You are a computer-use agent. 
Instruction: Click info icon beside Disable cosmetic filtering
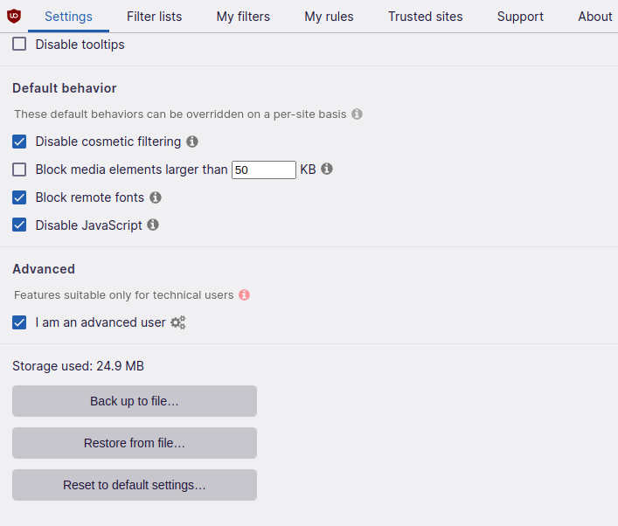(192, 142)
